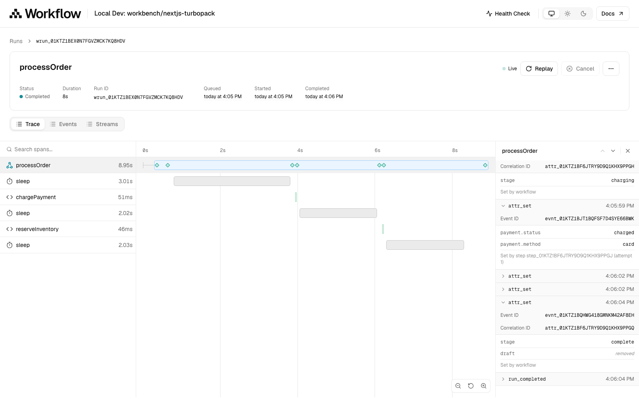Image resolution: width=639 pixels, height=399 pixels.
Task: Open the more options ellipsis menu
Action: pos(611,69)
